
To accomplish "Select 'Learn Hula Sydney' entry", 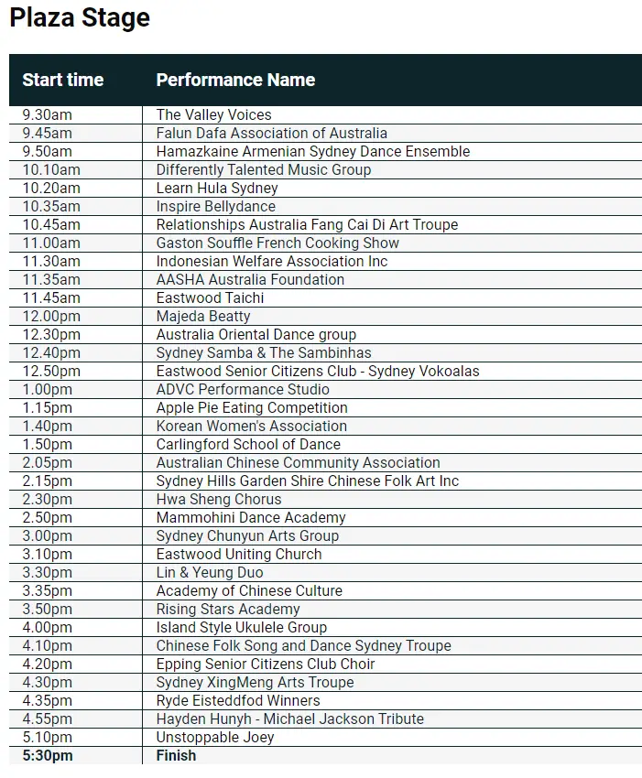I will click(217, 188).
